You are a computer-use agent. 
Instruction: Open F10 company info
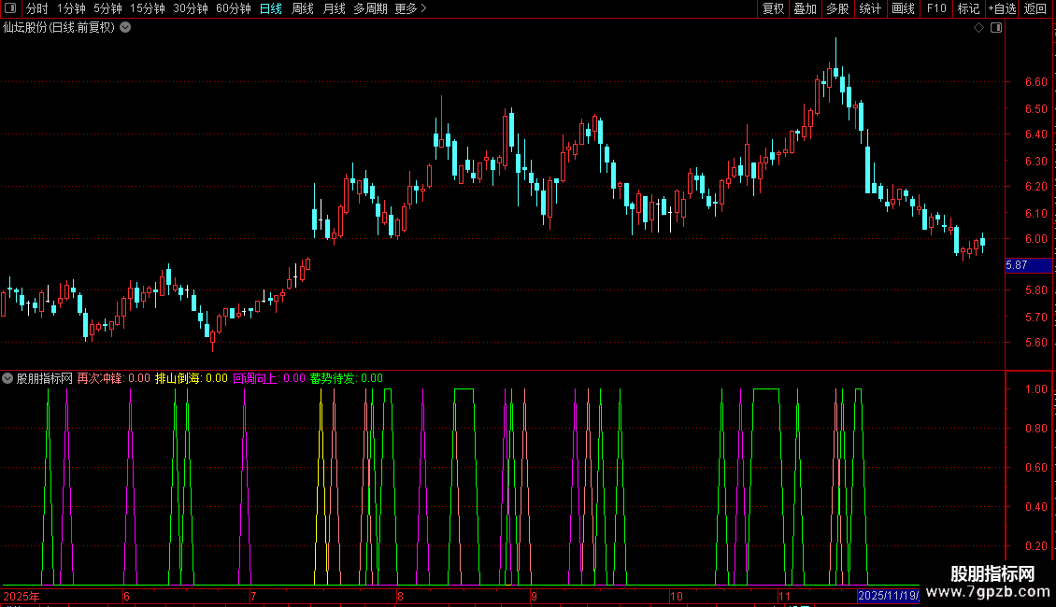pos(936,8)
